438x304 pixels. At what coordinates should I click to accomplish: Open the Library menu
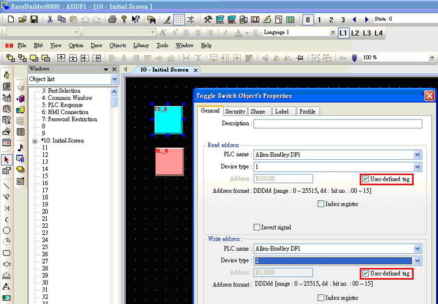pos(141,45)
